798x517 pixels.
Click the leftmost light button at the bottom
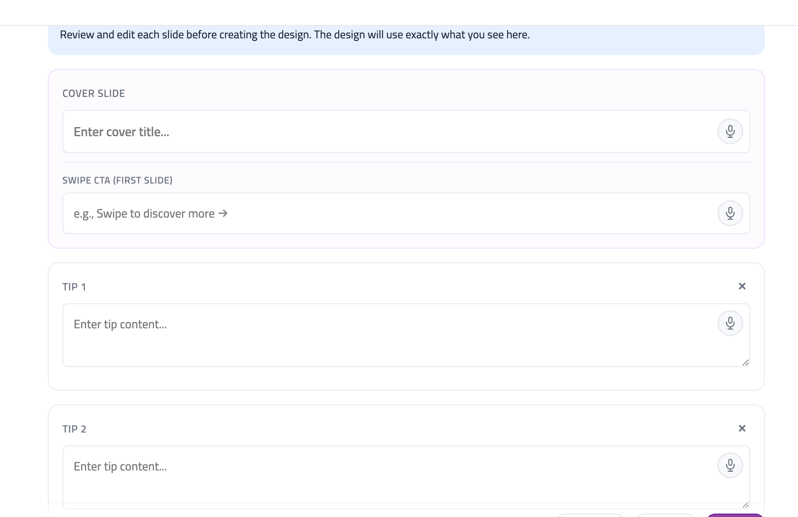click(x=590, y=515)
